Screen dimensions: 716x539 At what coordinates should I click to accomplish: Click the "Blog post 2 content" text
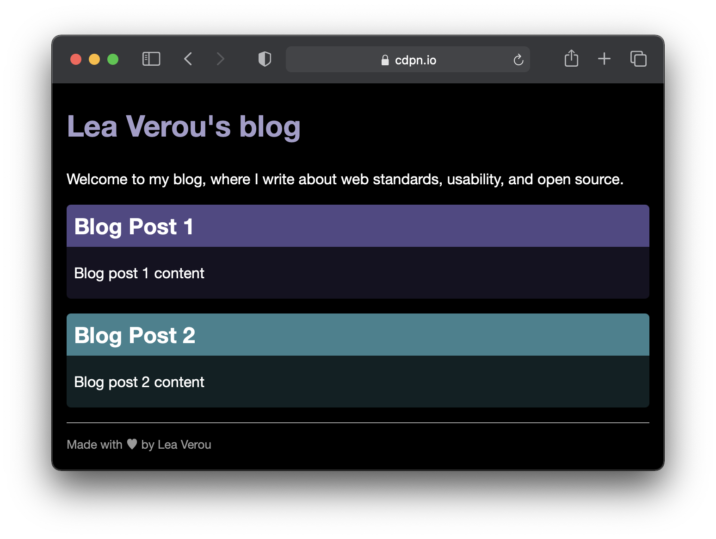(139, 382)
